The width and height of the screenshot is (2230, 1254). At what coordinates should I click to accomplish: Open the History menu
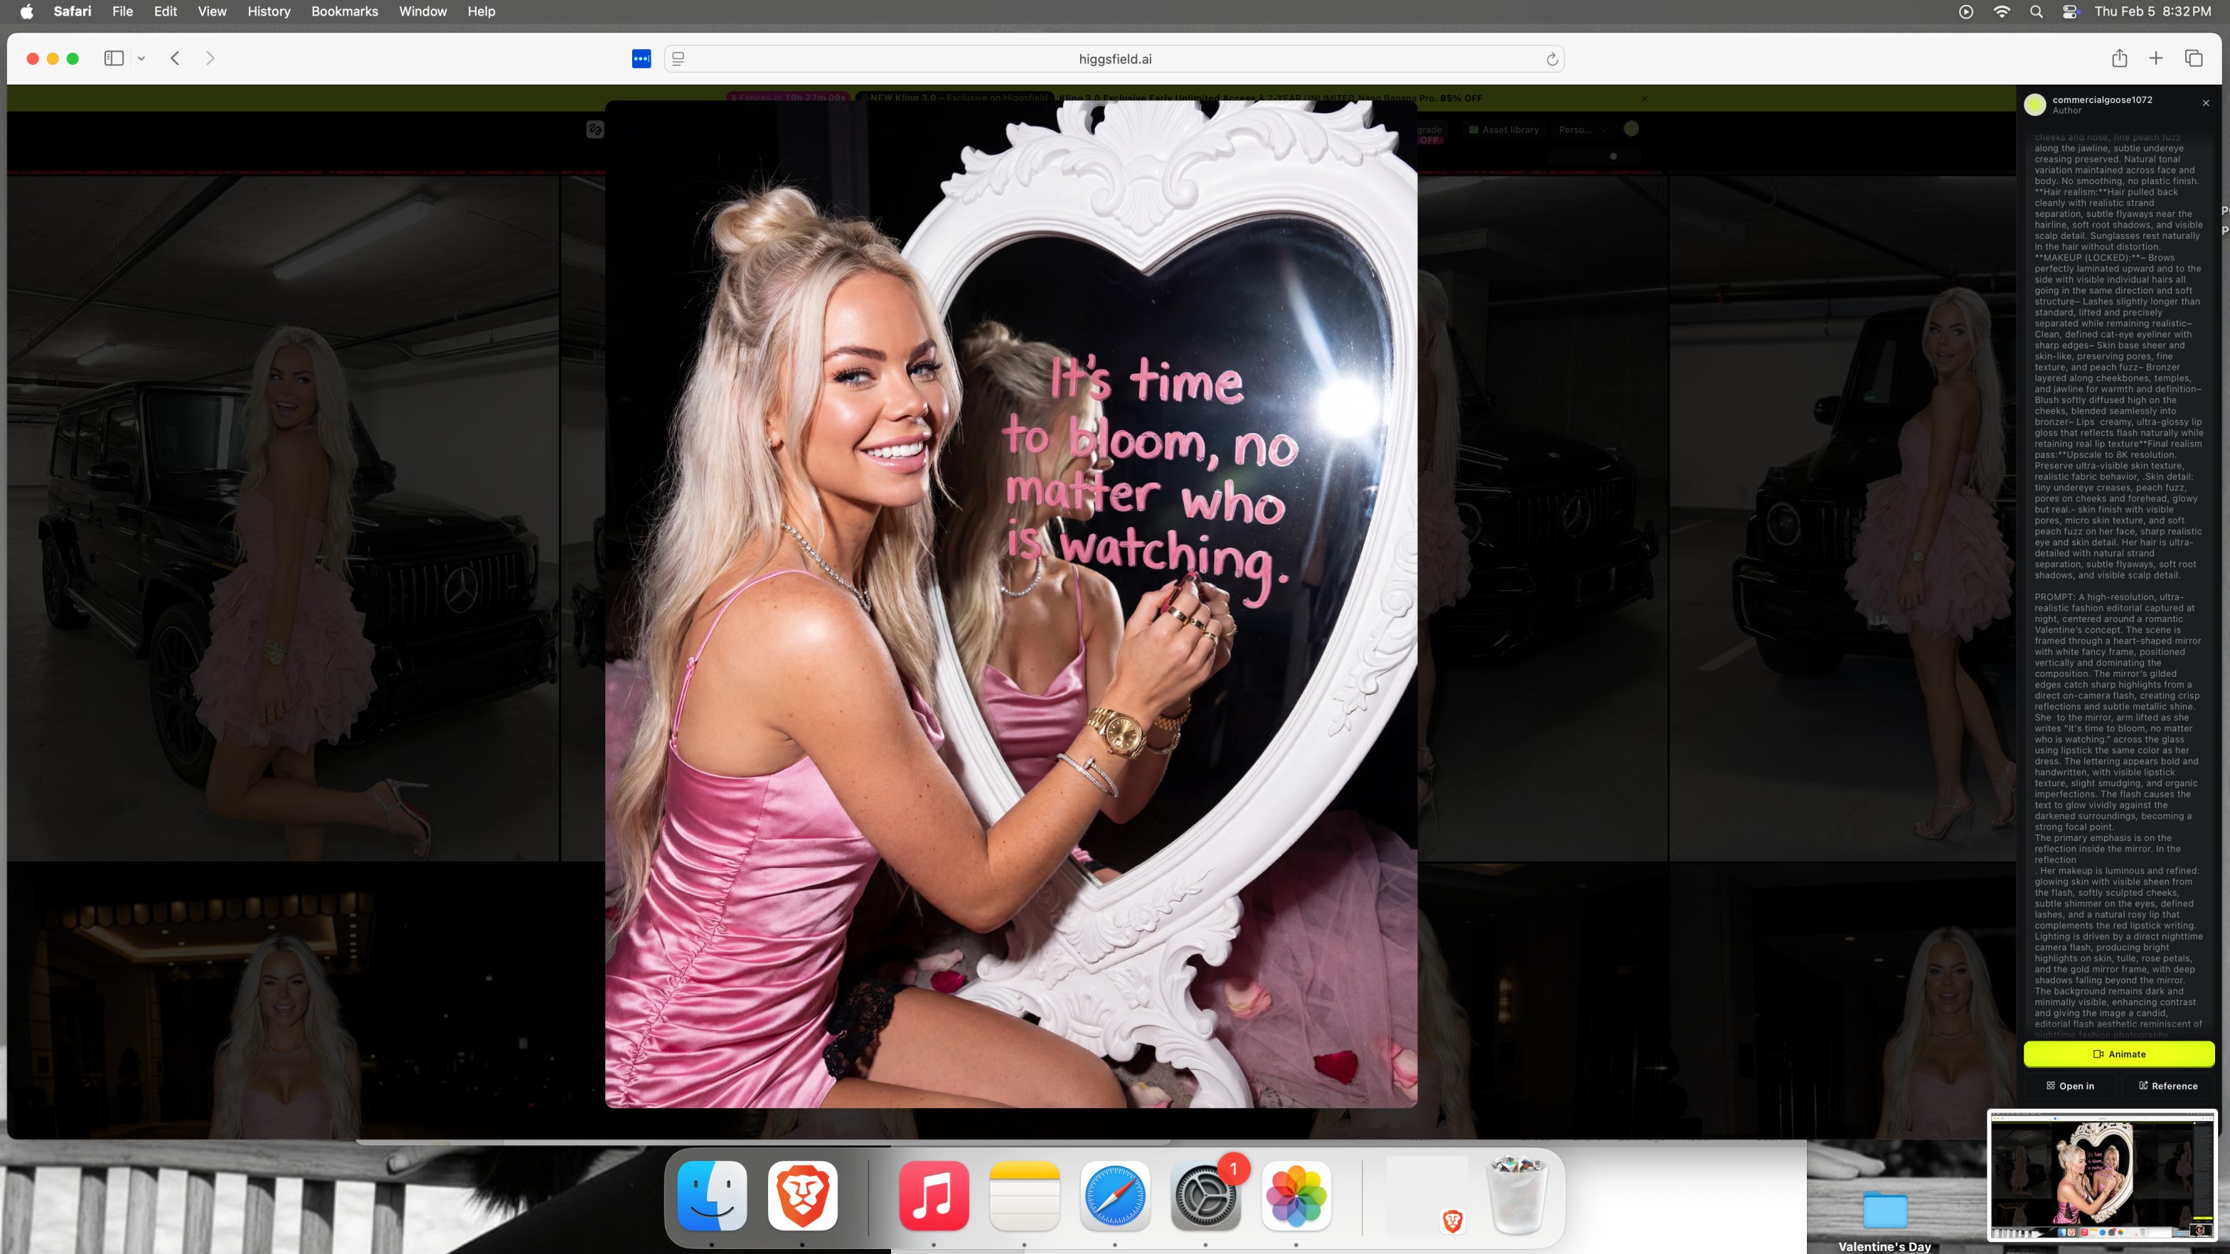click(x=268, y=11)
